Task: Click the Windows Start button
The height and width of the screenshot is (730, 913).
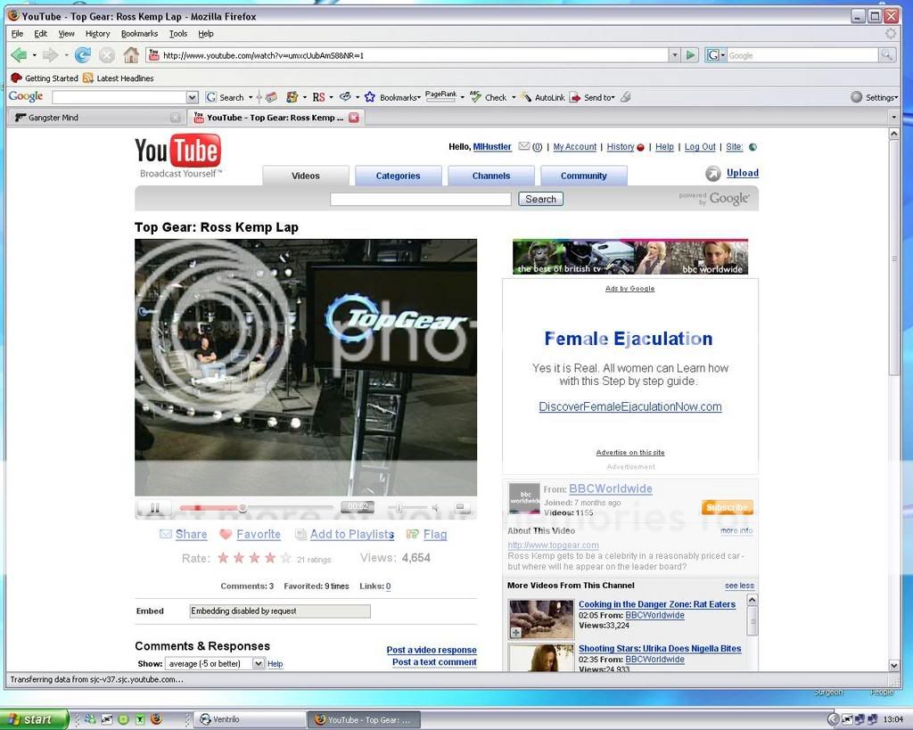Action: coord(34,719)
